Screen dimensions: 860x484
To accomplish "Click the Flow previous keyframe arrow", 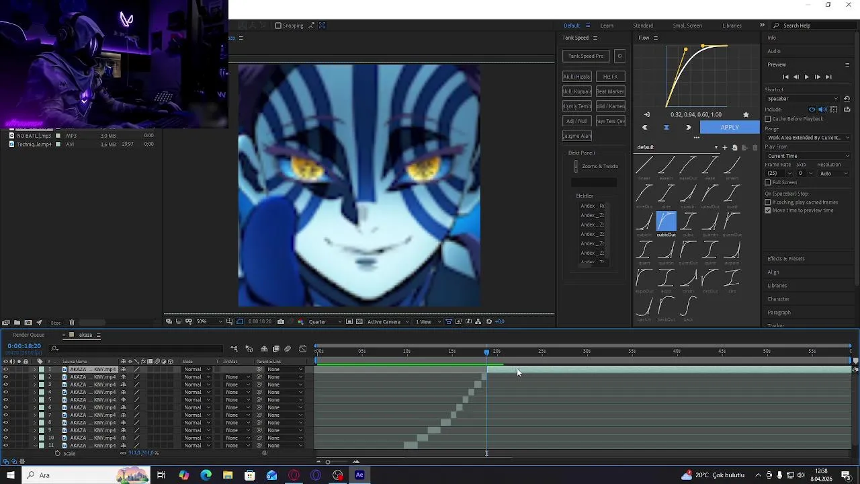I will coord(644,128).
